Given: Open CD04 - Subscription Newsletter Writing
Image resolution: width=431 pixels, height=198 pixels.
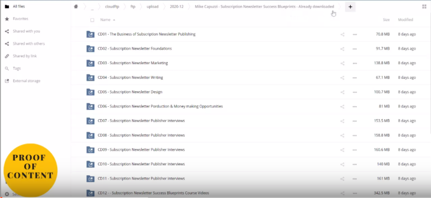Looking at the screenshot, I should 130,77.
